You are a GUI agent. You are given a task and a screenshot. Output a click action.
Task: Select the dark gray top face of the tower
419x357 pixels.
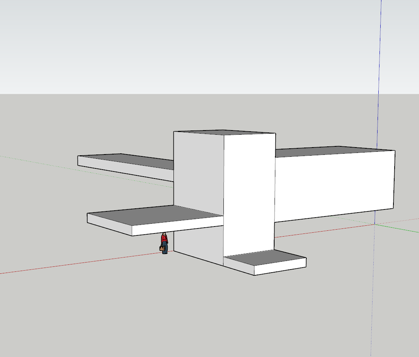tap(225, 132)
